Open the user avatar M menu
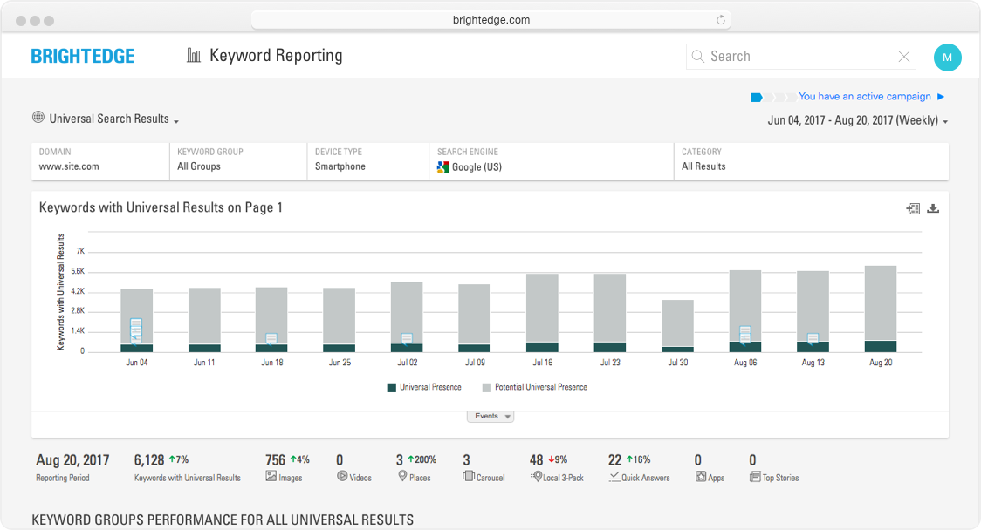Viewport: 981px width, 530px height. pos(947,58)
